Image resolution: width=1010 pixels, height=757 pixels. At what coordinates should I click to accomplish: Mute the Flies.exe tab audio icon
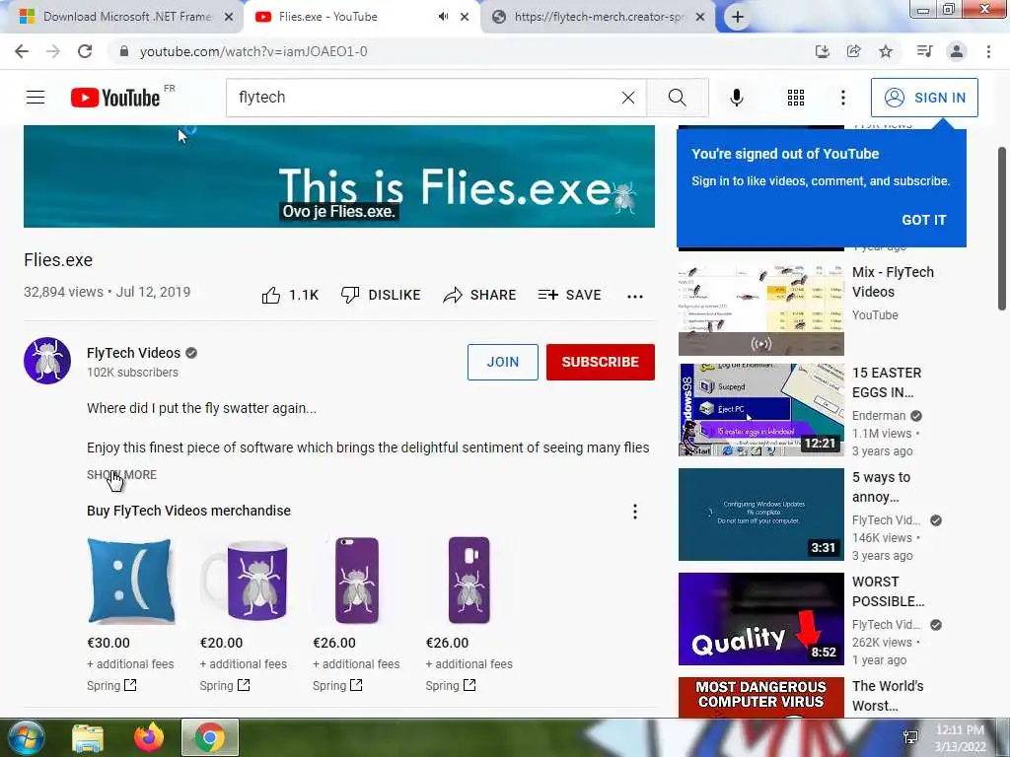(x=443, y=17)
